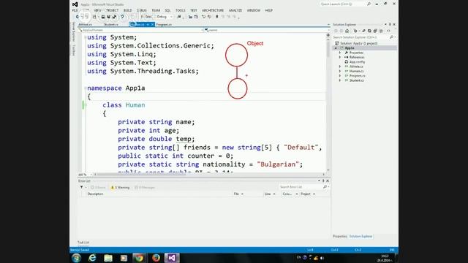Focus the Search Error List field

[x=301, y=187]
